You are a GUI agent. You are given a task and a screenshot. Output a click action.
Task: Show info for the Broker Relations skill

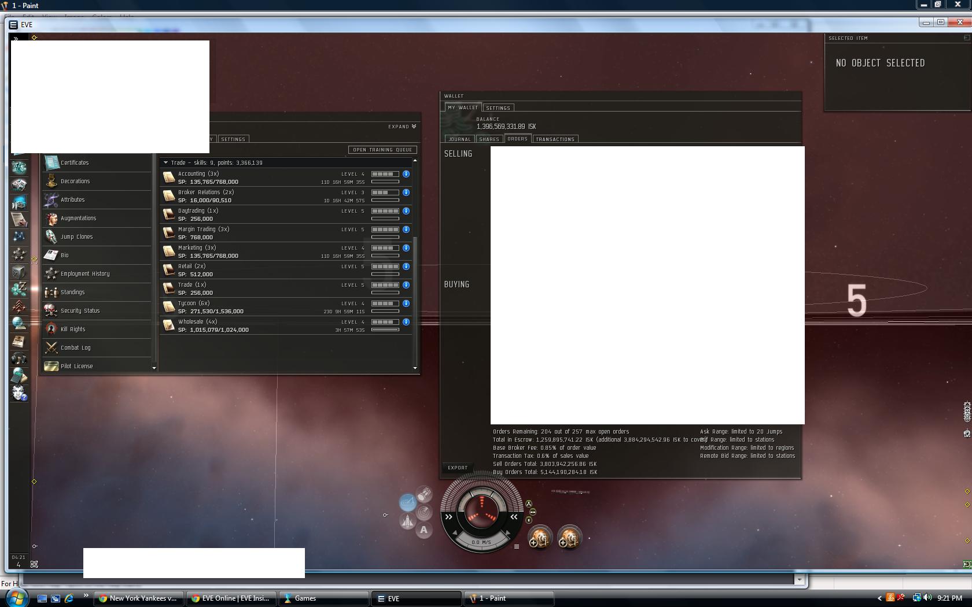point(406,193)
